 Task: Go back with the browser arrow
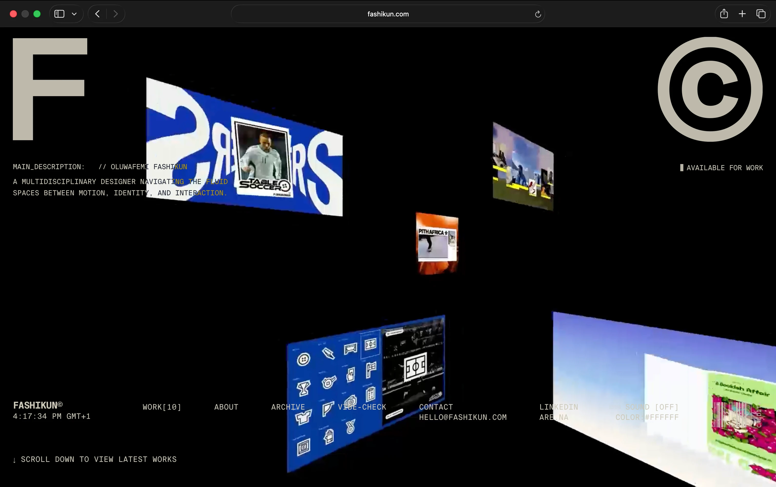pos(97,14)
